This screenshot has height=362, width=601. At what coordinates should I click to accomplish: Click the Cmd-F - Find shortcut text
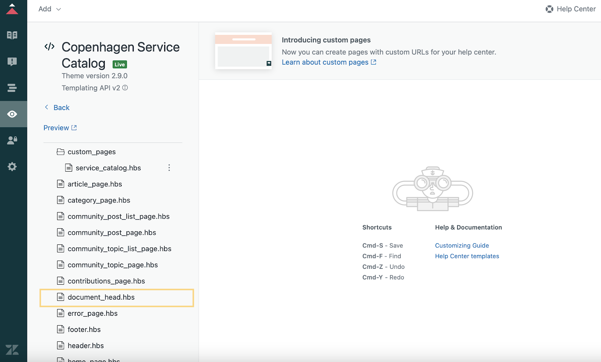(x=382, y=256)
